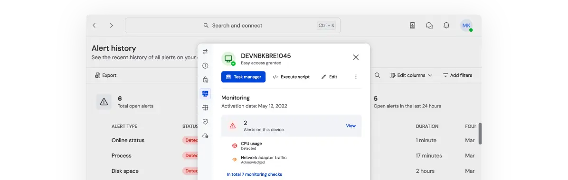Click the Ctrl + K shortcut badge
The height and width of the screenshot is (180, 568).
(326, 25)
